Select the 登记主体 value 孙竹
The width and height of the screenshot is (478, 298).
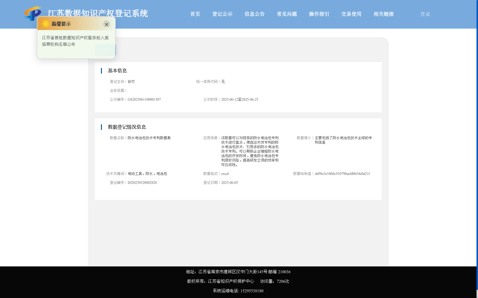coord(131,82)
